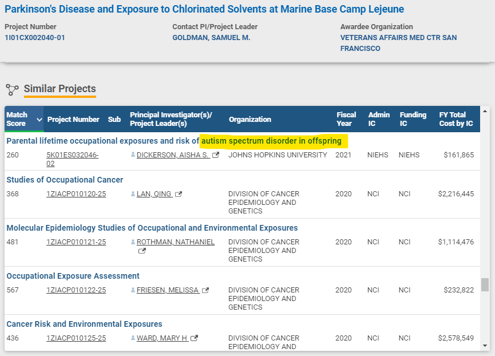Open project number 1ZIACP010125-25
This screenshot has width=495, height=356.
coord(76,338)
